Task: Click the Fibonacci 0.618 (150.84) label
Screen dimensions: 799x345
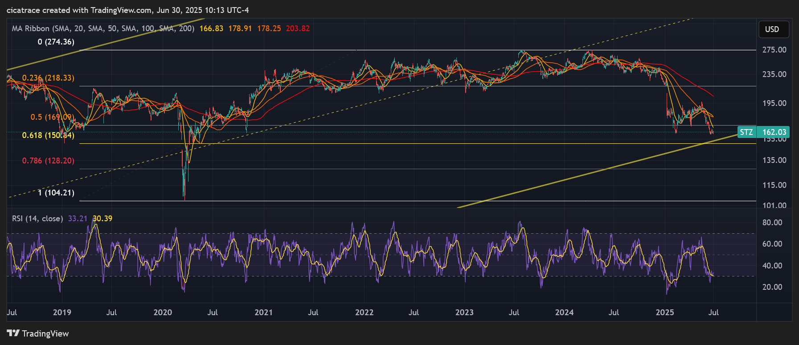Action: click(x=48, y=135)
